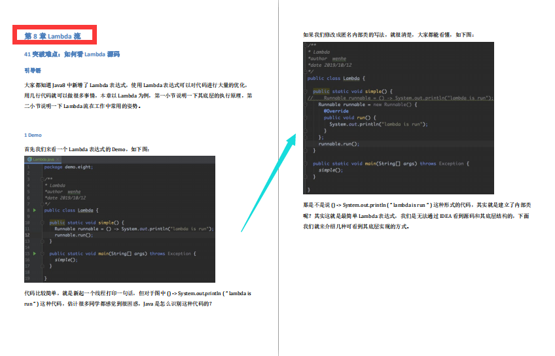Collapse the simple() method fold at line 10
The image size is (555, 356).
[x=42, y=222]
